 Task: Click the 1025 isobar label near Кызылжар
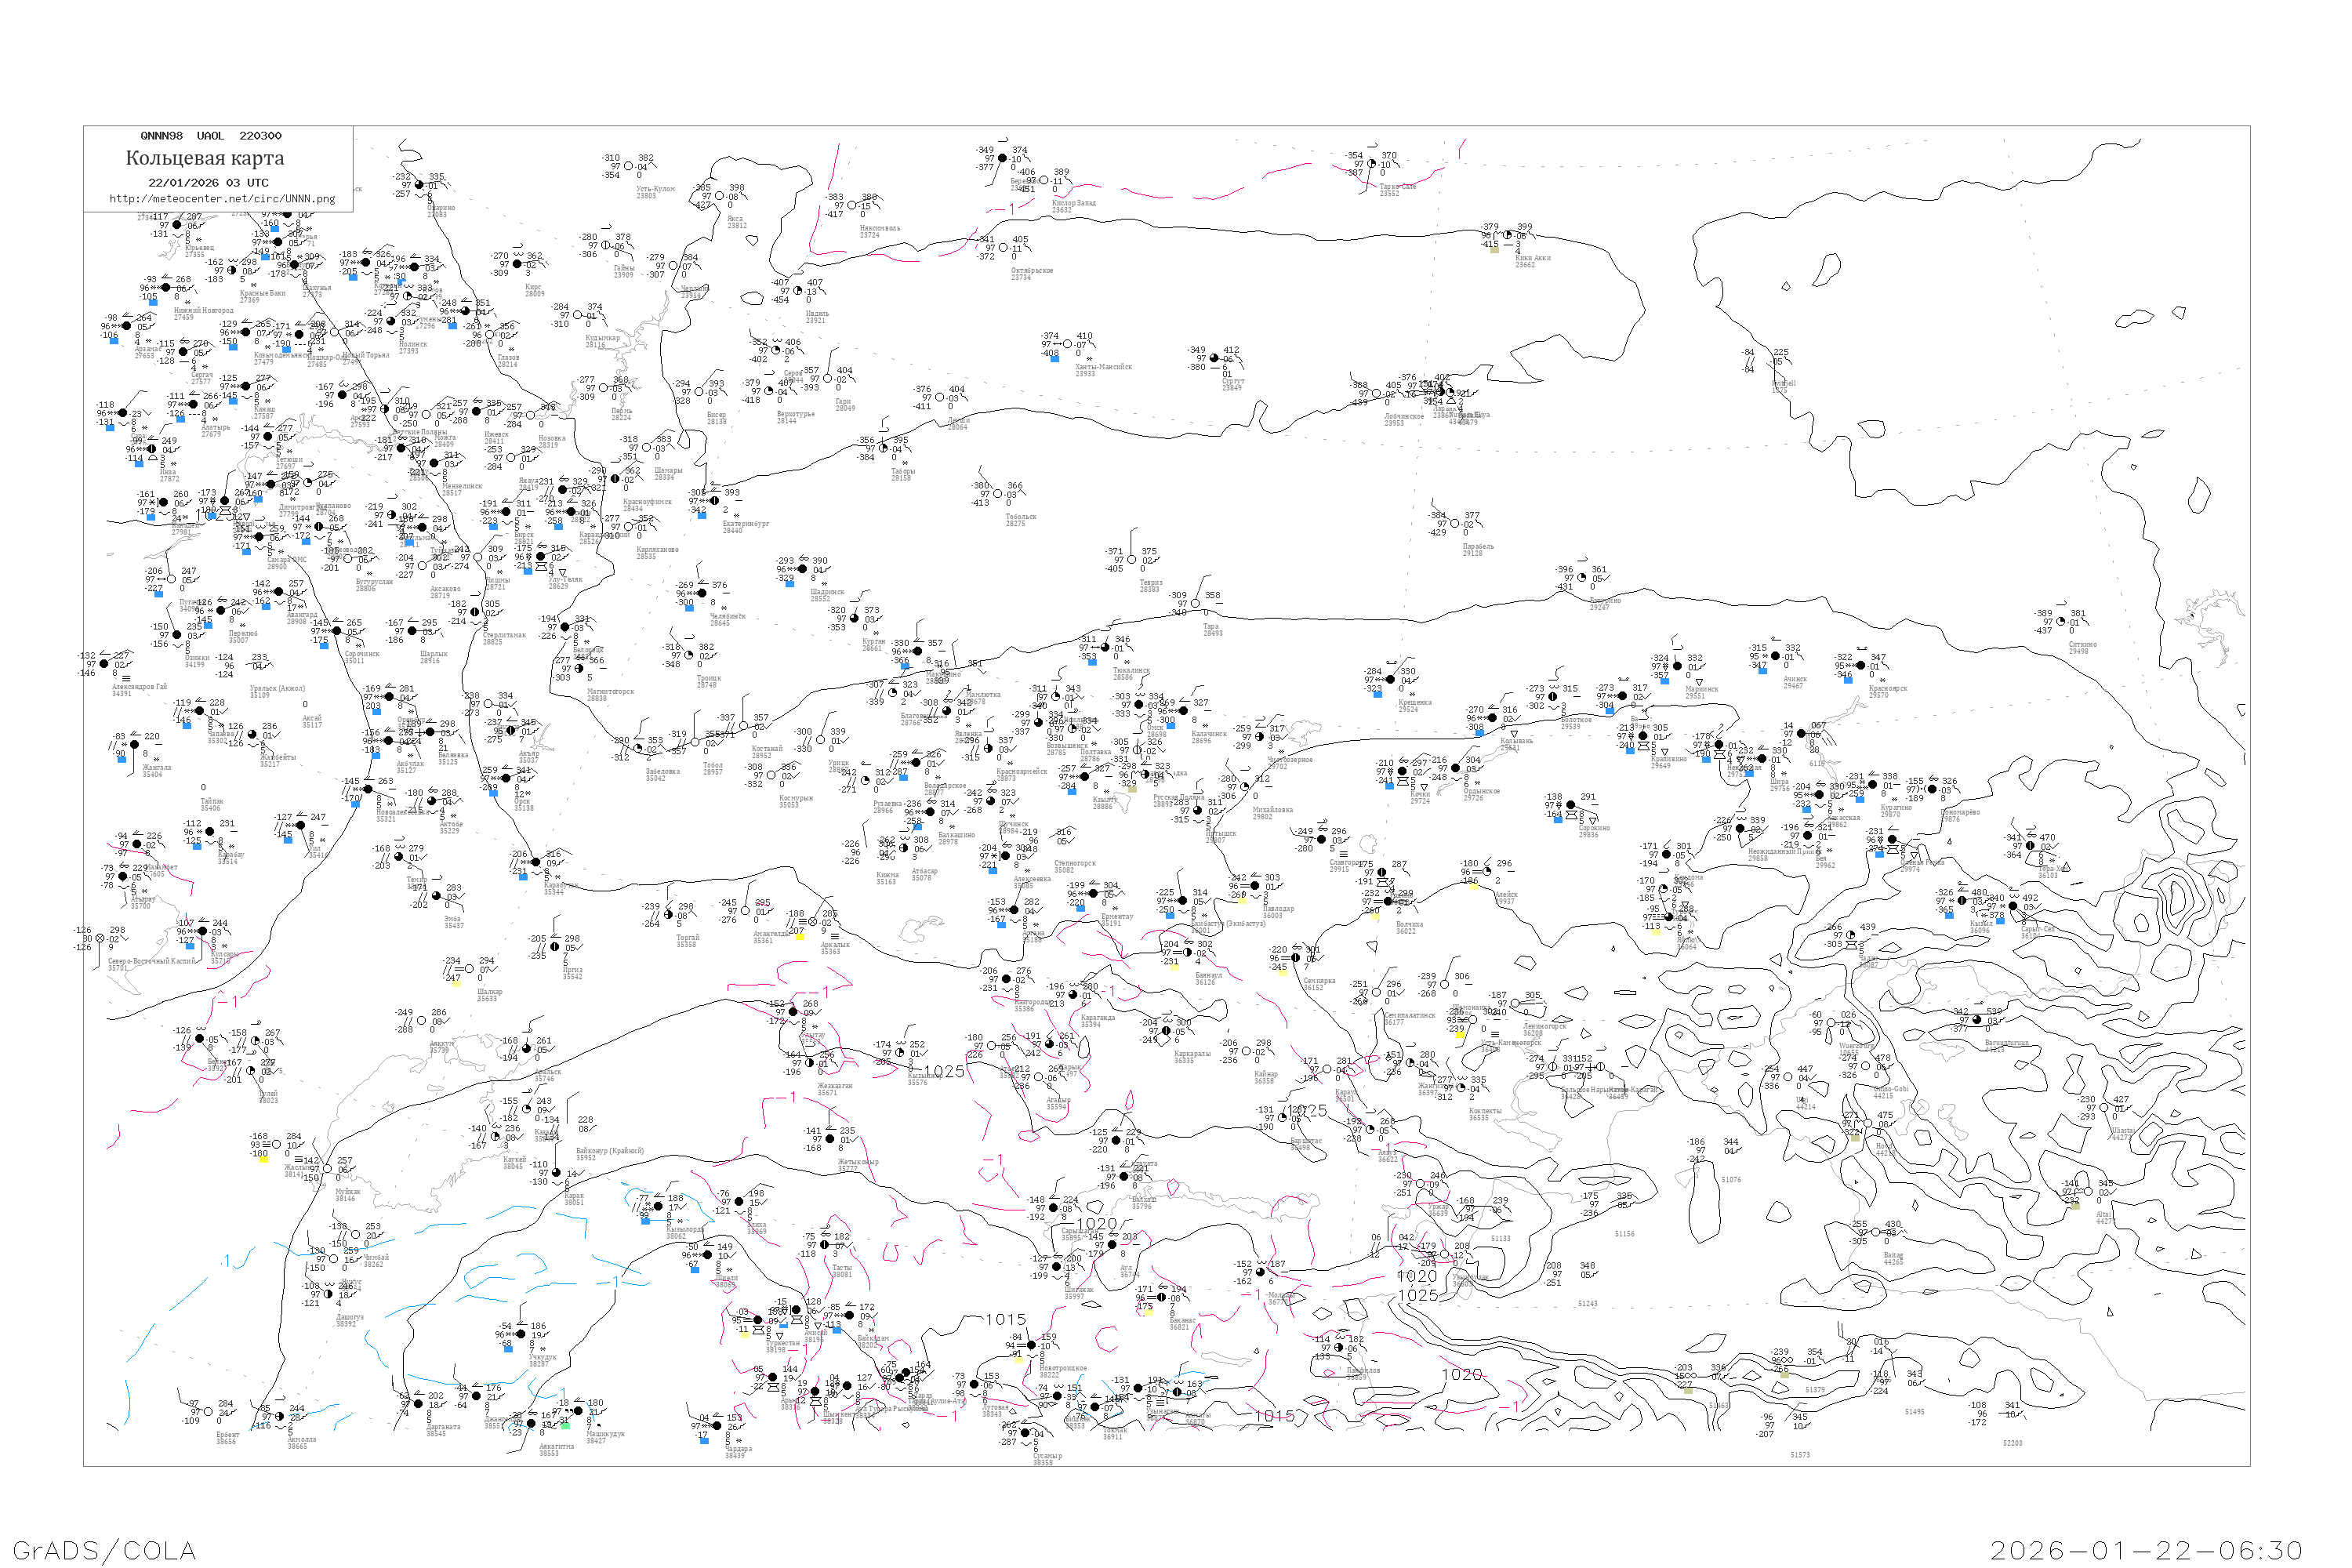coord(944,1072)
